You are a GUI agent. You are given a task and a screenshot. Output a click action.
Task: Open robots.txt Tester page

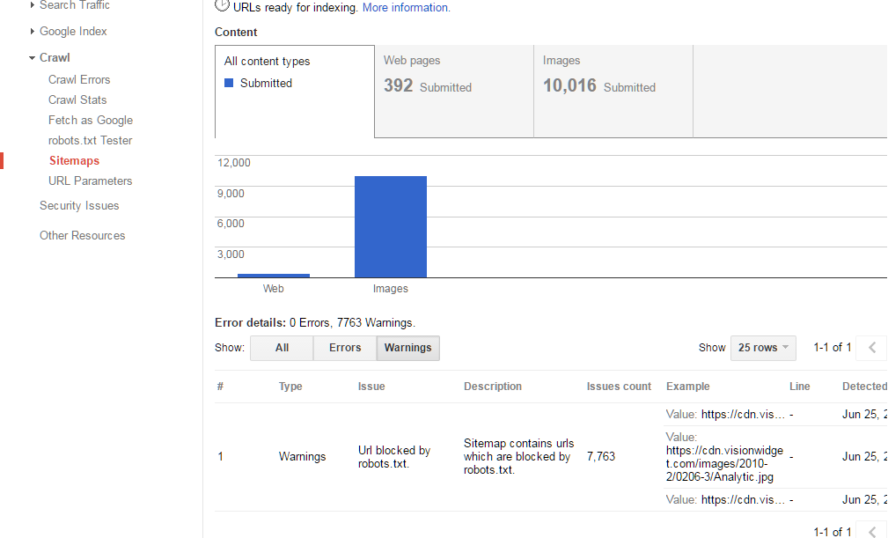coord(90,141)
